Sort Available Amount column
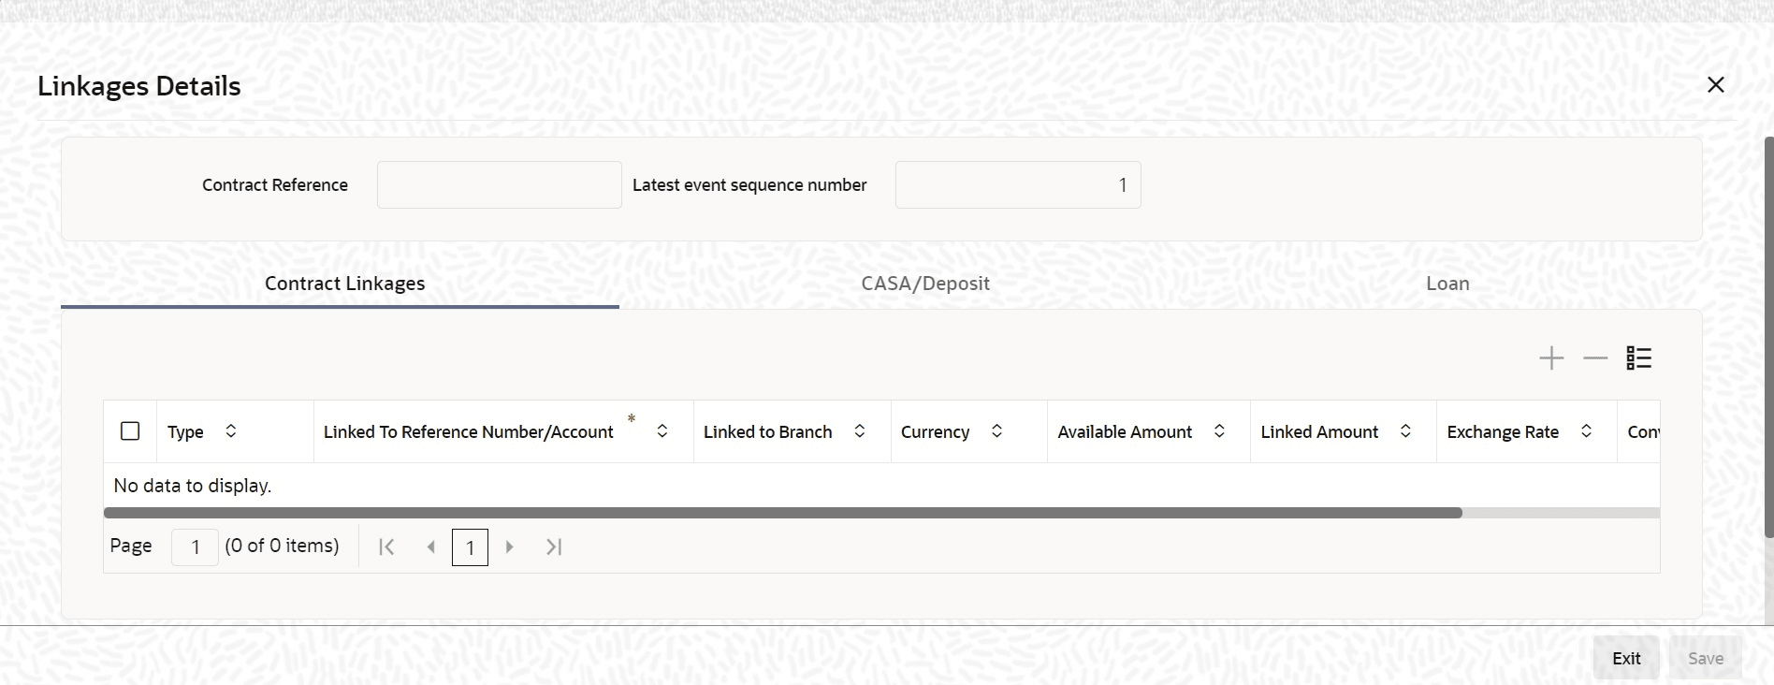This screenshot has width=1774, height=685. tap(1219, 430)
